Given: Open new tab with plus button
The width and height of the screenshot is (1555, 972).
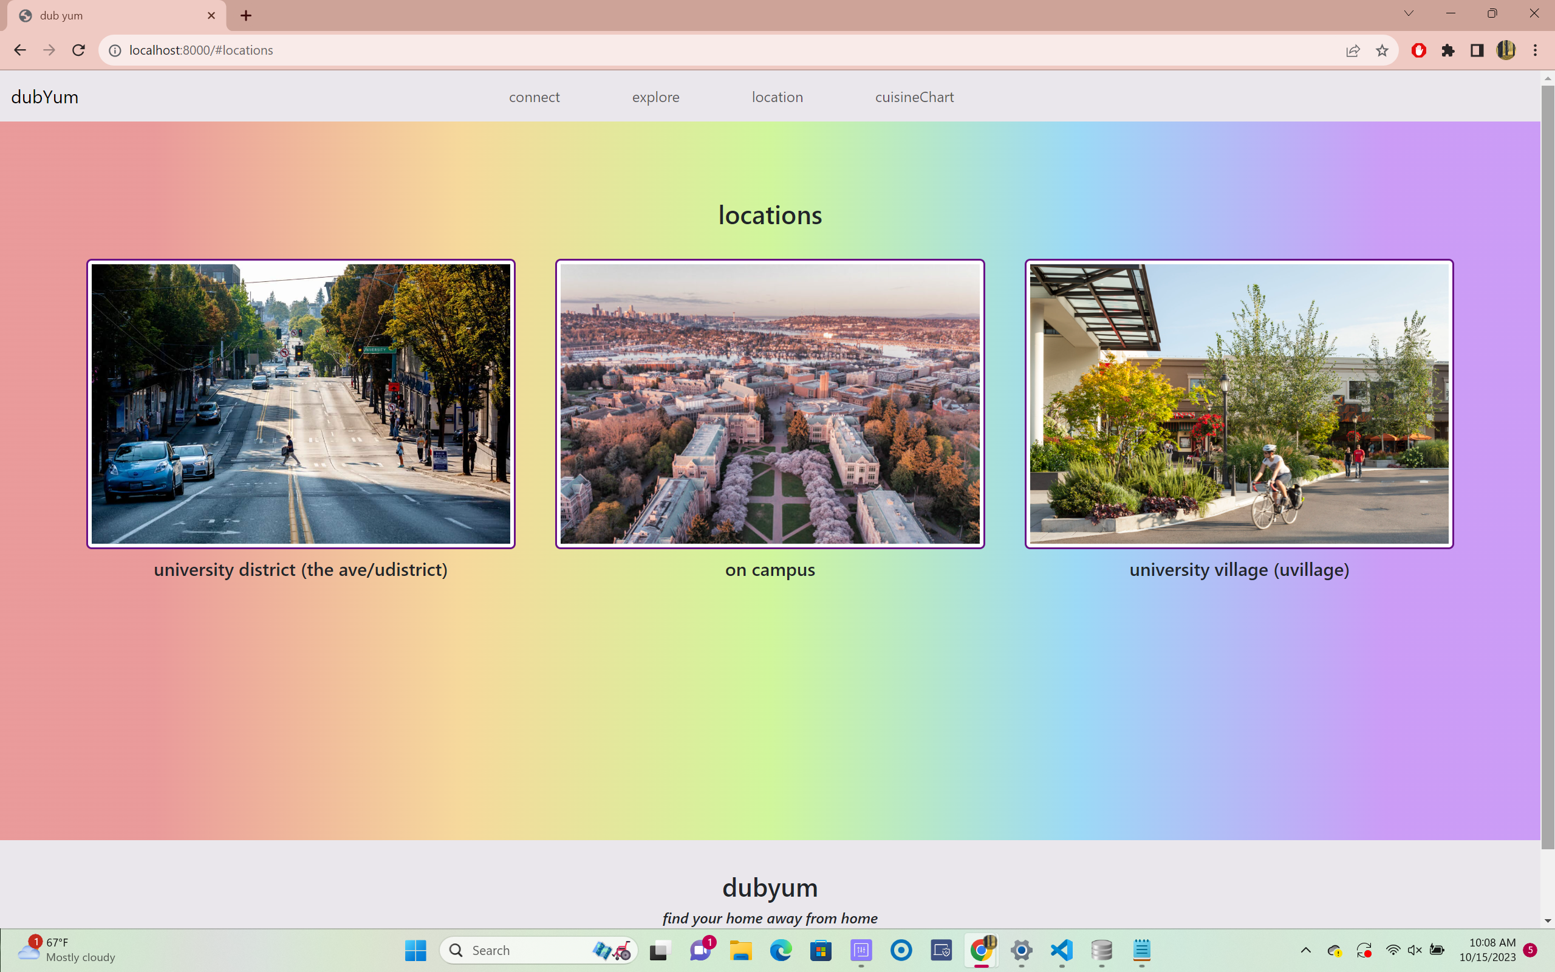Looking at the screenshot, I should click(x=246, y=15).
